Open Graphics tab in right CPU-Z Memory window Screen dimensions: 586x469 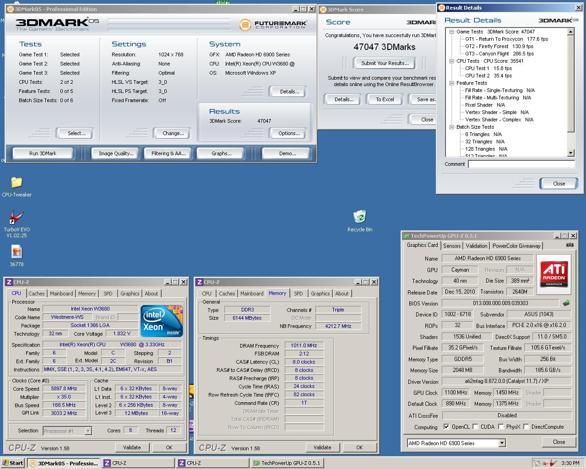(x=320, y=294)
